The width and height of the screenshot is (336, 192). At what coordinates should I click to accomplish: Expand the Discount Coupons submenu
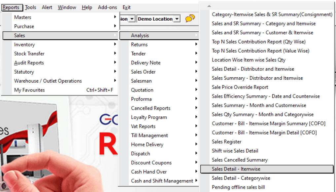(159, 163)
